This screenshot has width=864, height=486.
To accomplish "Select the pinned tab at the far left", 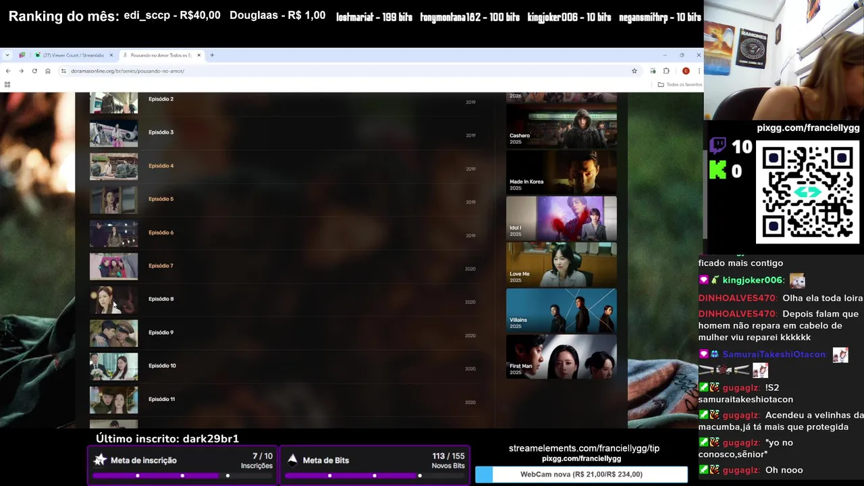I will pyautogui.click(x=22, y=55).
